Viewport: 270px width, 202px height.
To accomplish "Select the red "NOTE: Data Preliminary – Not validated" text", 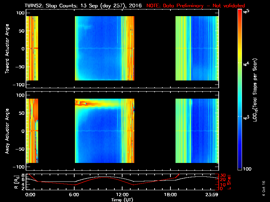I will pyautogui.click(x=196, y=6).
